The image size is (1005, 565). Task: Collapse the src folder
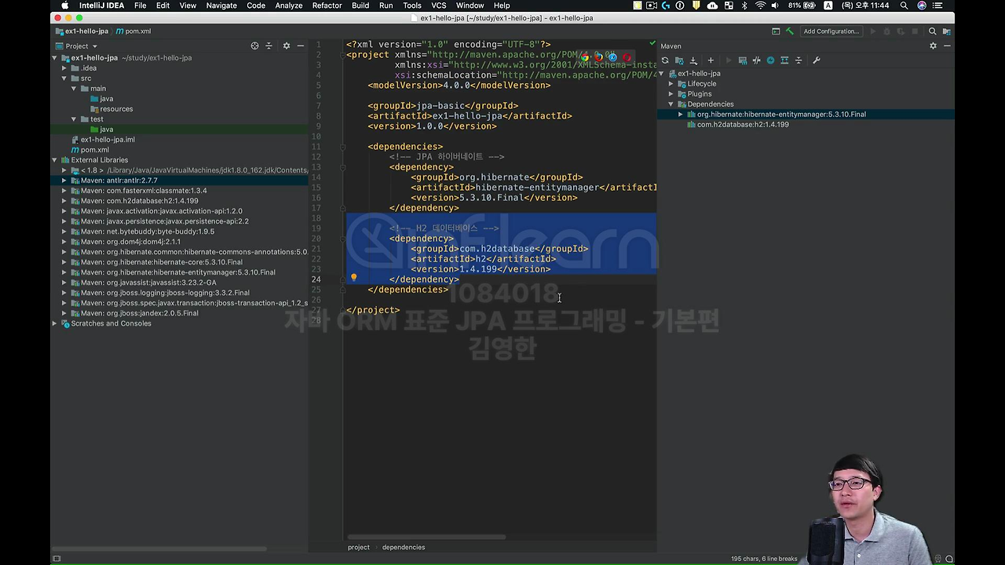coord(64,78)
